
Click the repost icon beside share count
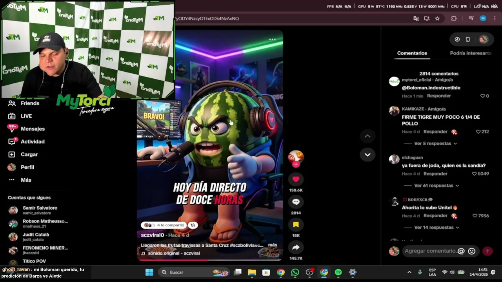(x=193, y=225)
